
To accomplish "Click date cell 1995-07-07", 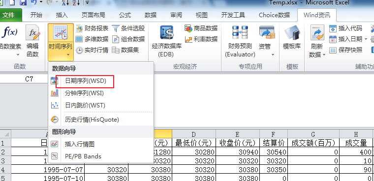I will 48,170.
